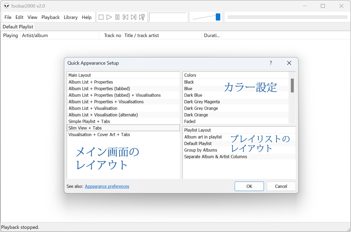Open the Edit menu
The image size is (351, 232).
(19, 17)
